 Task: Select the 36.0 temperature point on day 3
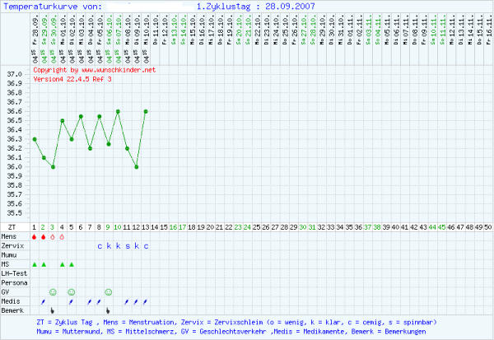pos(53,167)
